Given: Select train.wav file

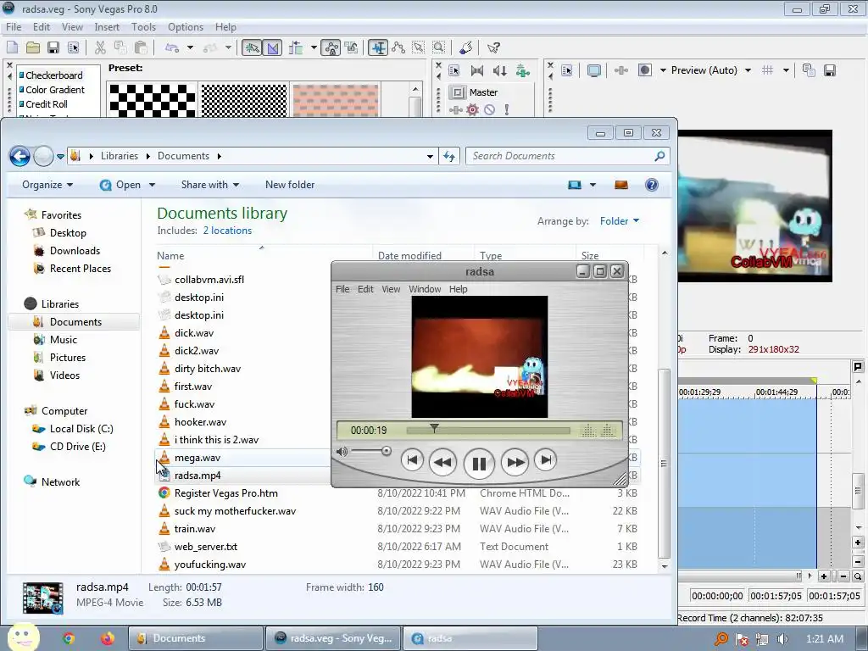Looking at the screenshot, I should click(194, 529).
